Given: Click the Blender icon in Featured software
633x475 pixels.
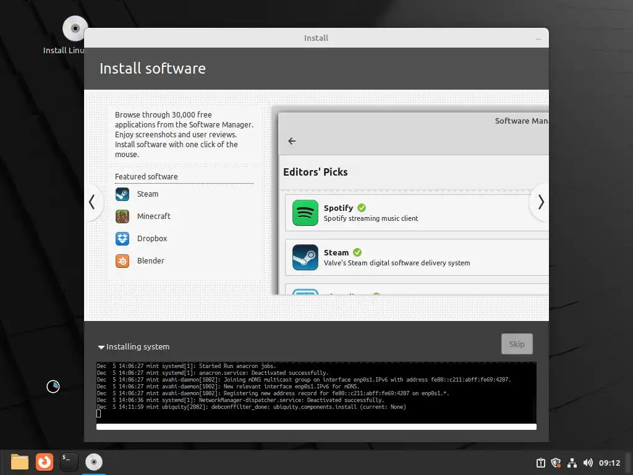Looking at the screenshot, I should 122,261.
